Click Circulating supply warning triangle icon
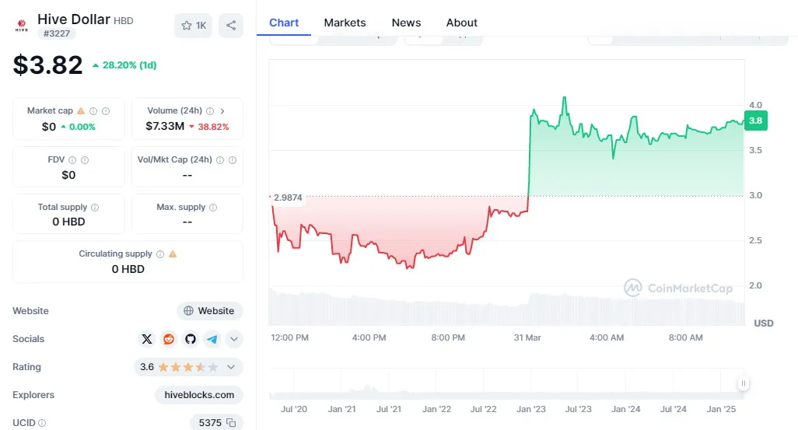 (173, 253)
